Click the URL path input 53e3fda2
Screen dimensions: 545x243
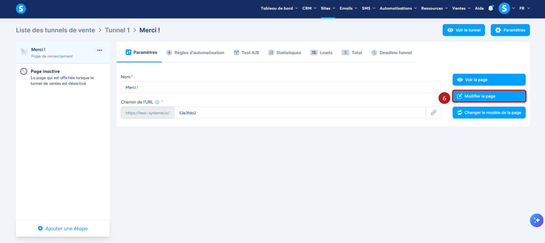pos(300,113)
